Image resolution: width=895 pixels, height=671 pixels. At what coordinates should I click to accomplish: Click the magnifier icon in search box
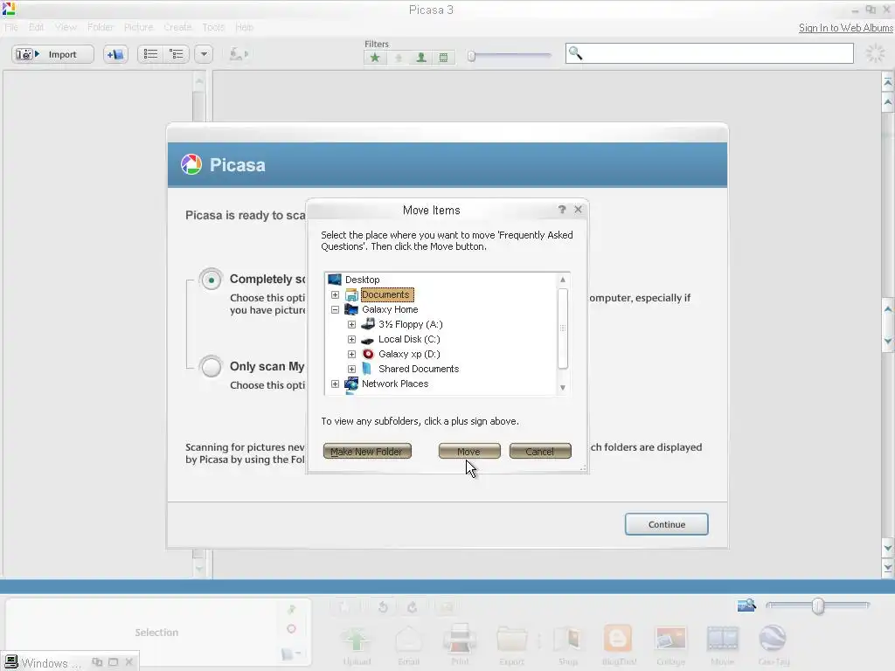pyautogui.click(x=575, y=53)
